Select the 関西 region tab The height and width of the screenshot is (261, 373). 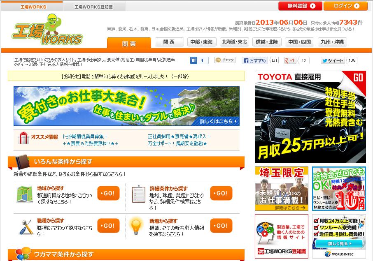click(x=169, y=42)
